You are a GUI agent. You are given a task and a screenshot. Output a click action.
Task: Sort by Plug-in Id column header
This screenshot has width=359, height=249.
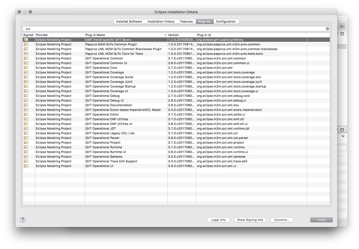[x=252, y=35]
